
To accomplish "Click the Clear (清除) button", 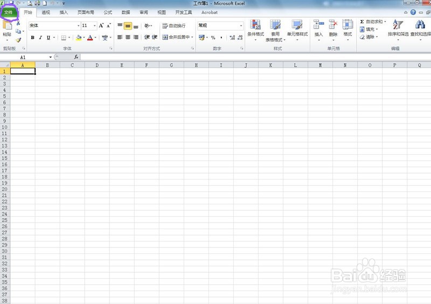I will click(x=367, y=37).
